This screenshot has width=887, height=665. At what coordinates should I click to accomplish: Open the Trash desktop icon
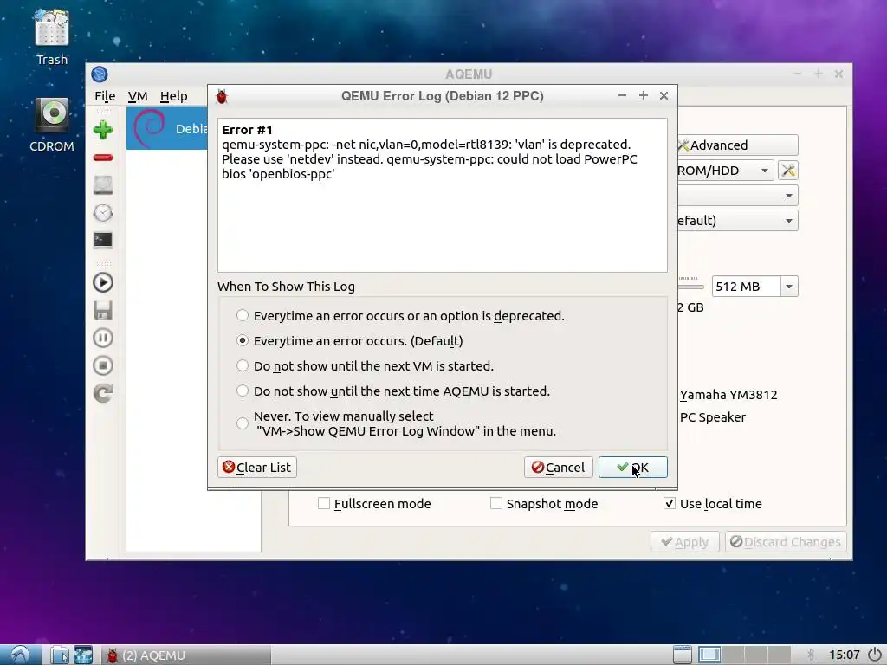click(51, 36)
